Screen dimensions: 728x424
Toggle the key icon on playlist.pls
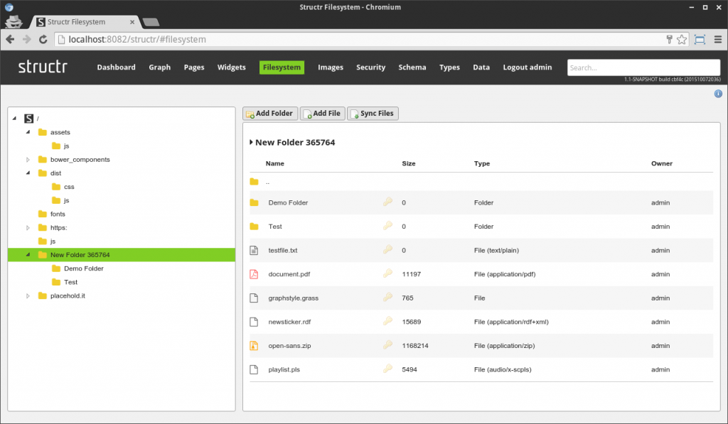(x=387, y=369)
